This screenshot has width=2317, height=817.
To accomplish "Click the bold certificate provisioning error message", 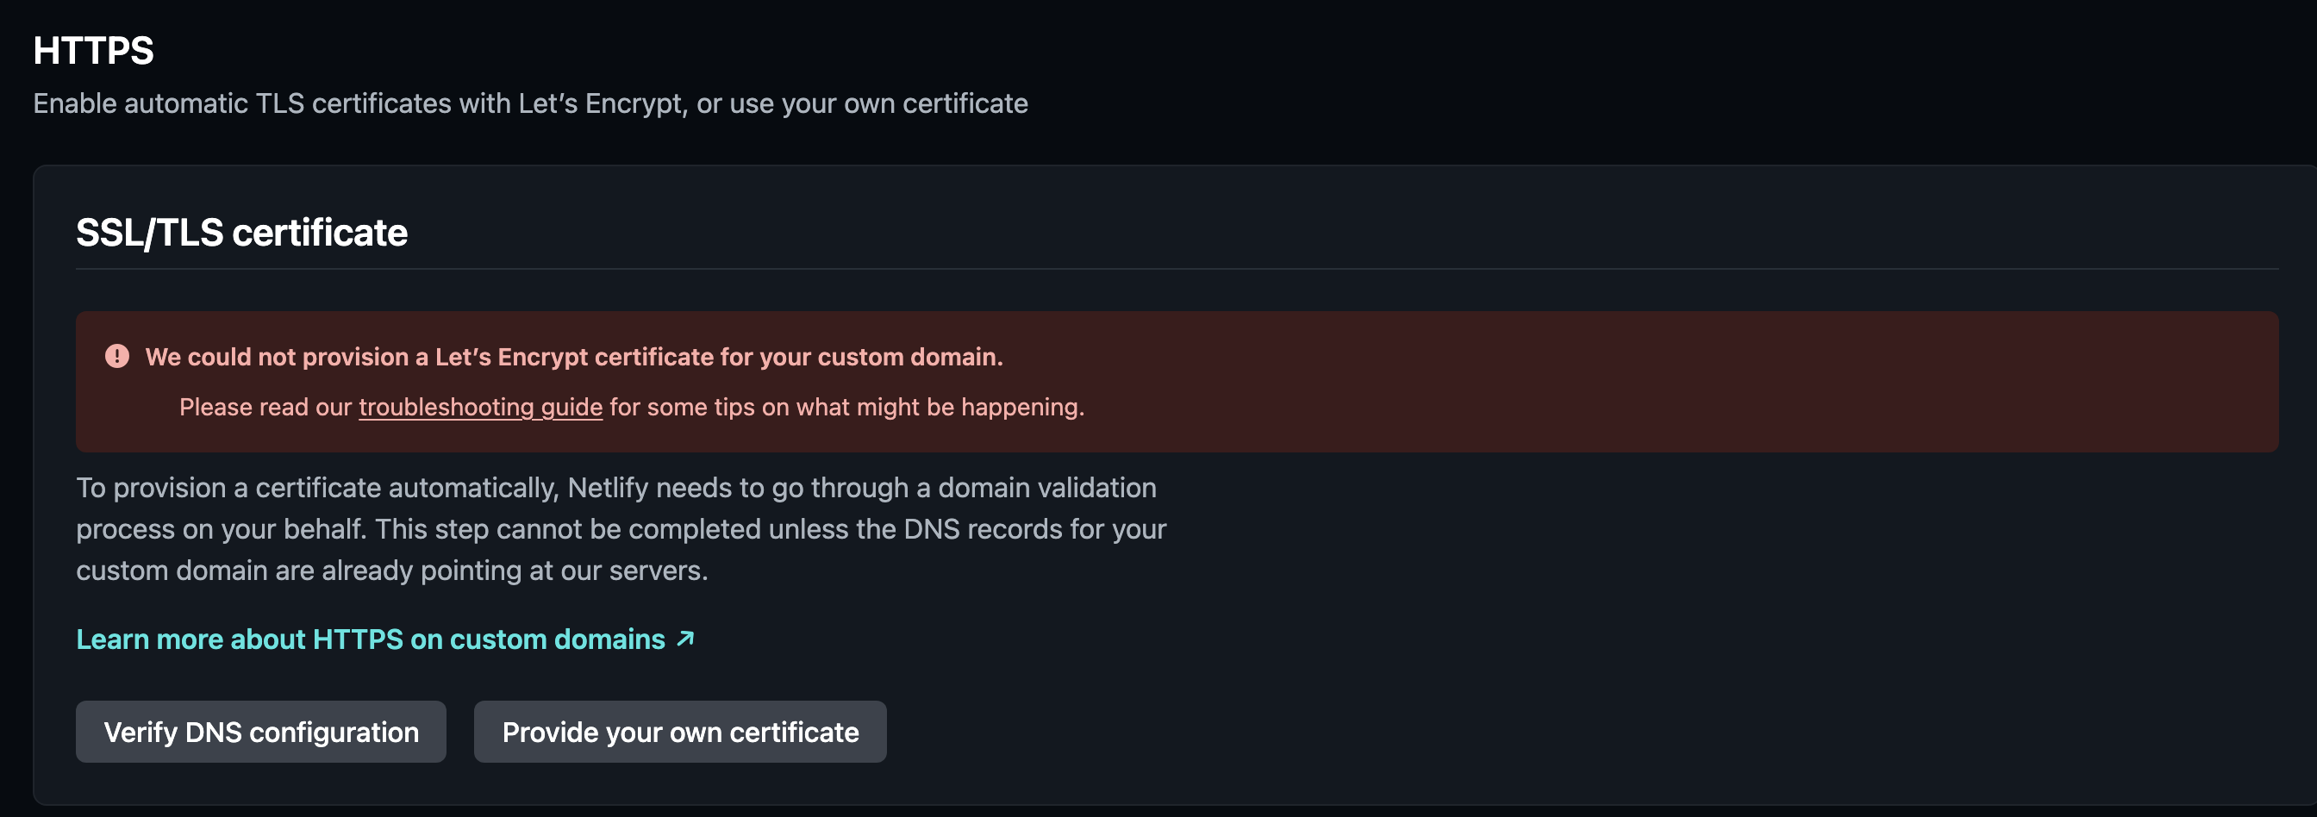I will click(574, 356).
